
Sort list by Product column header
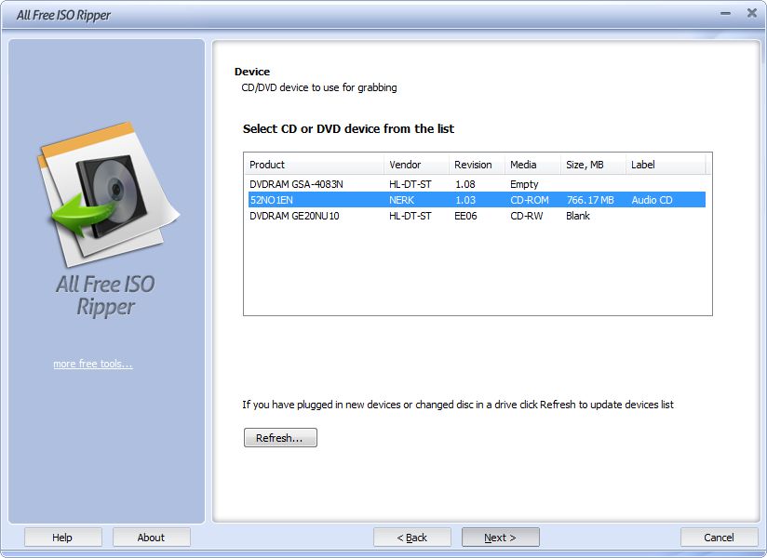point(314,165)
